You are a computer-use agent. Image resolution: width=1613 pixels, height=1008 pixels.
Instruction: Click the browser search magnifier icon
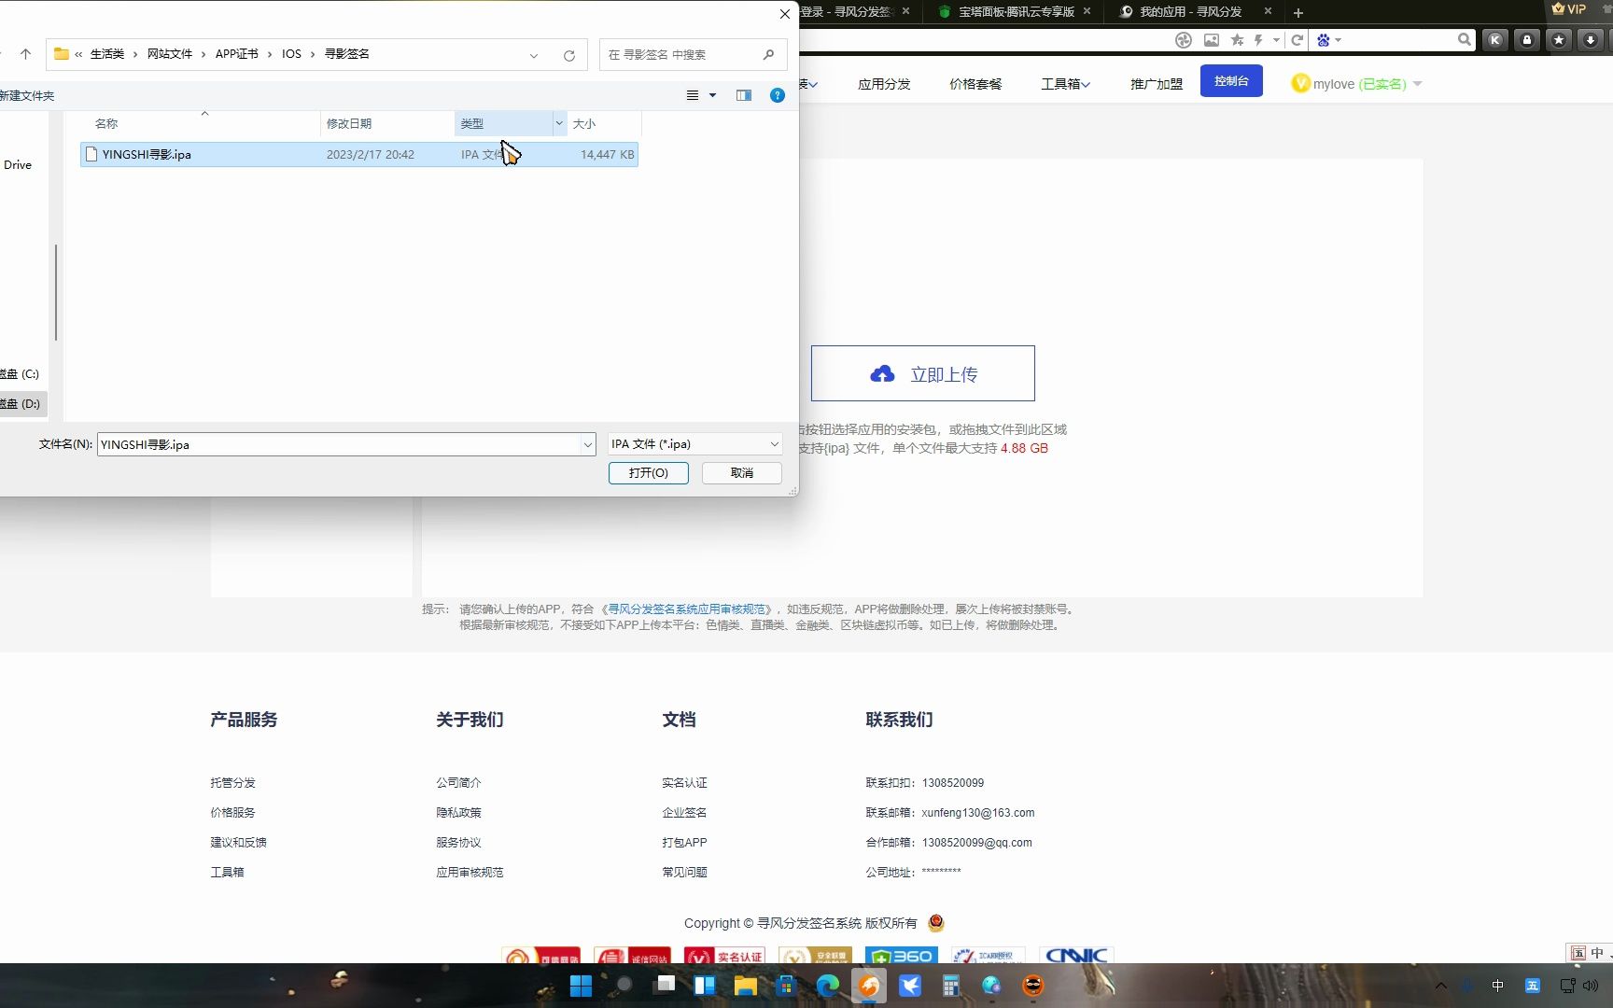tap(1465, 40)
